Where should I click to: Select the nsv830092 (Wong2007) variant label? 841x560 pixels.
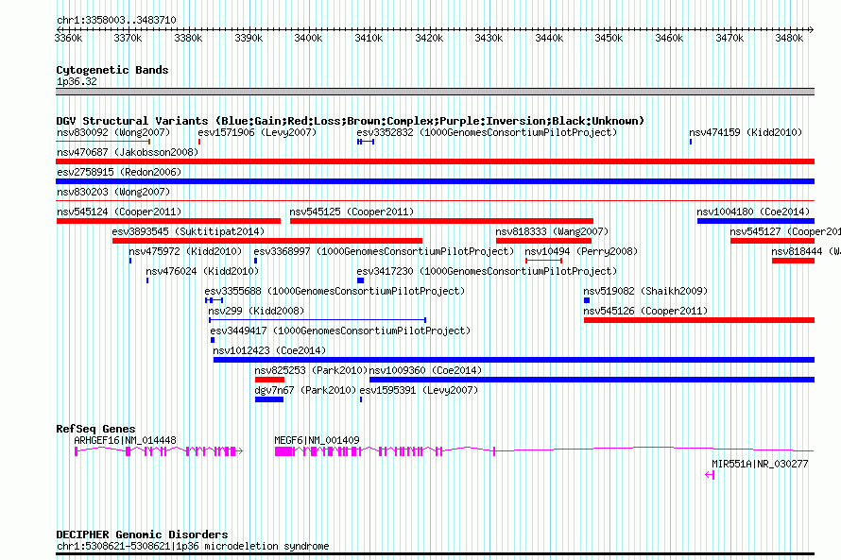(x=113, y=132)
